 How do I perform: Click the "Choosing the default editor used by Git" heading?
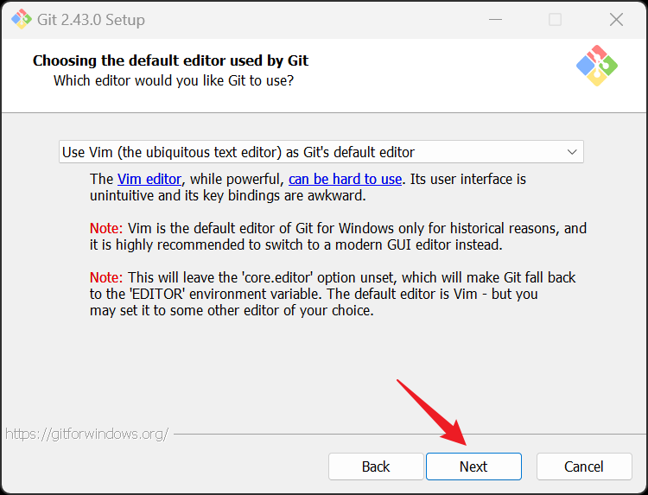(x=170, y=60)
